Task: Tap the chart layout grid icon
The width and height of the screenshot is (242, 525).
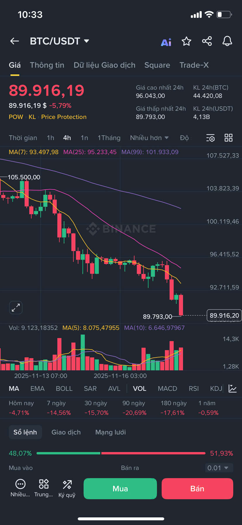Action: tap(228, 138)
